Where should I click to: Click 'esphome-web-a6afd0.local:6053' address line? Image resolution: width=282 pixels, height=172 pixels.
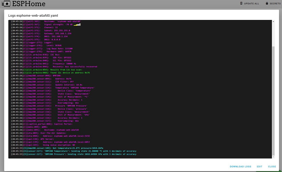[50, 142]
